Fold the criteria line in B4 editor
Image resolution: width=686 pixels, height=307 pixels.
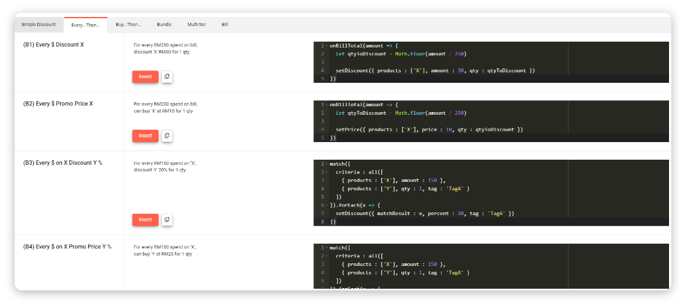pyautogui.click(x=325, y=256)
